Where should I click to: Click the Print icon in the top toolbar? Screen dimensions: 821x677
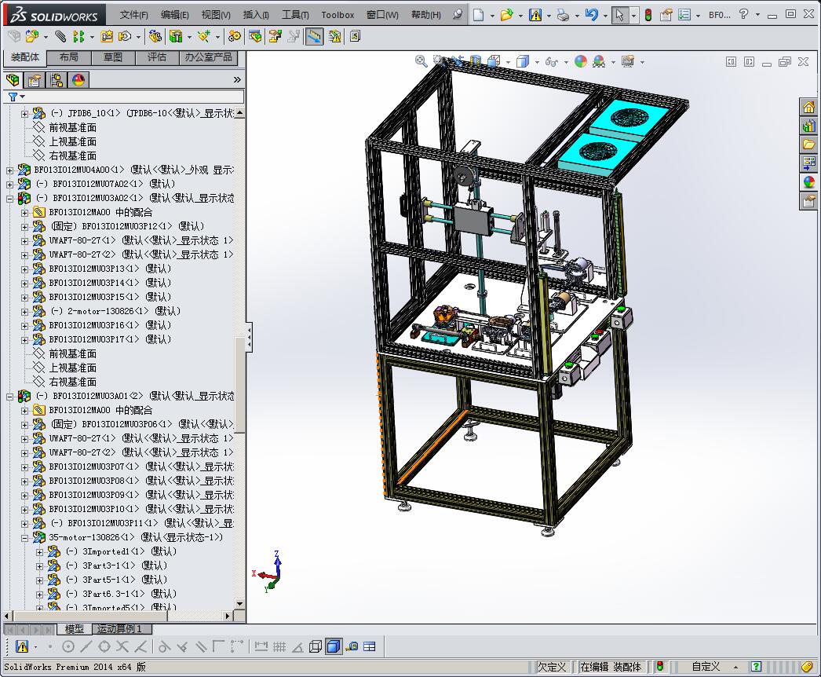563,15
